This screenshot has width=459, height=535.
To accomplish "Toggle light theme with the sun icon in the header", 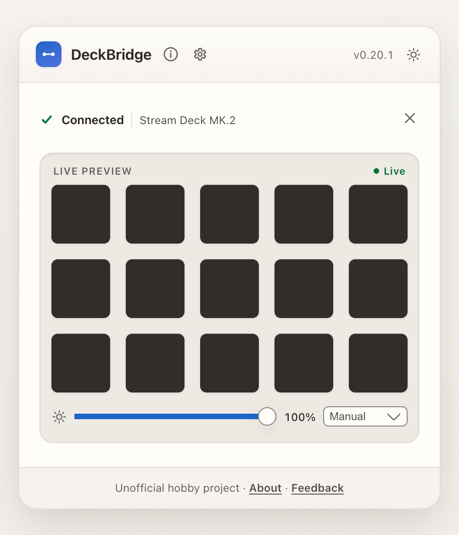I will [x=414, y=55].
